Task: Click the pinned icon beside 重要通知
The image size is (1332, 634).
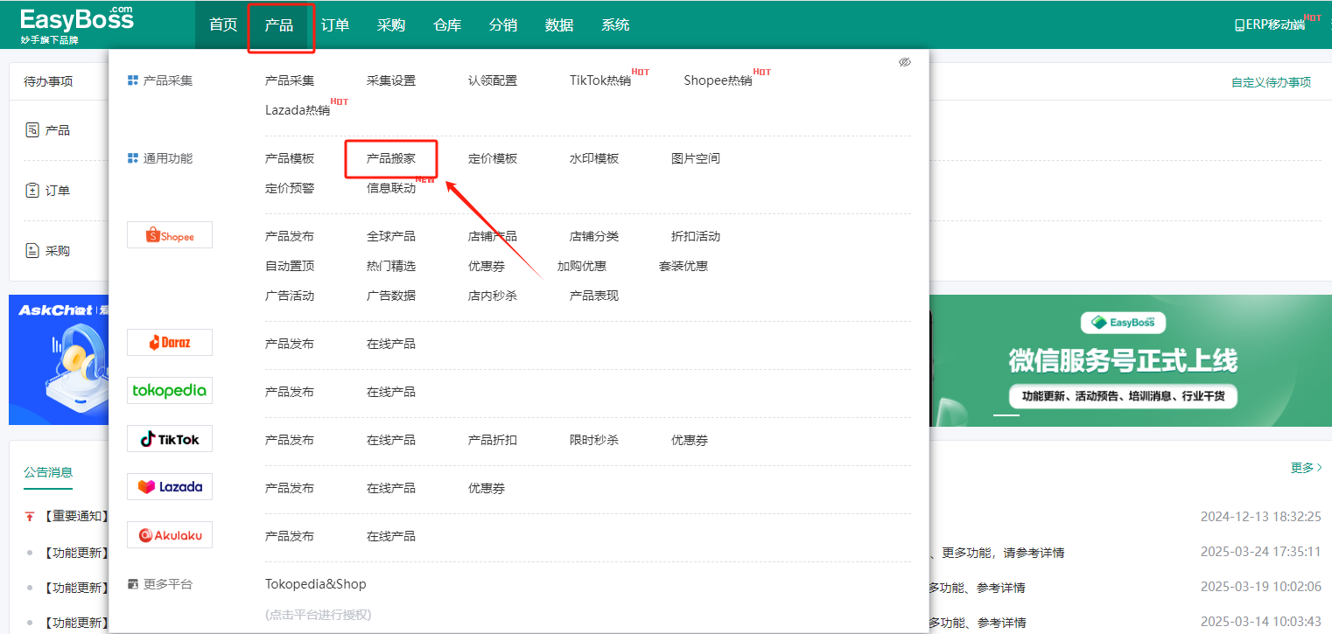Action: (x=29, y=517)
